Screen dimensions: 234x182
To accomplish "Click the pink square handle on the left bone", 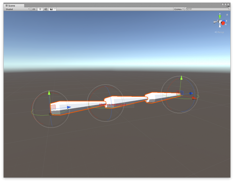I will click(x=53, y=107).
